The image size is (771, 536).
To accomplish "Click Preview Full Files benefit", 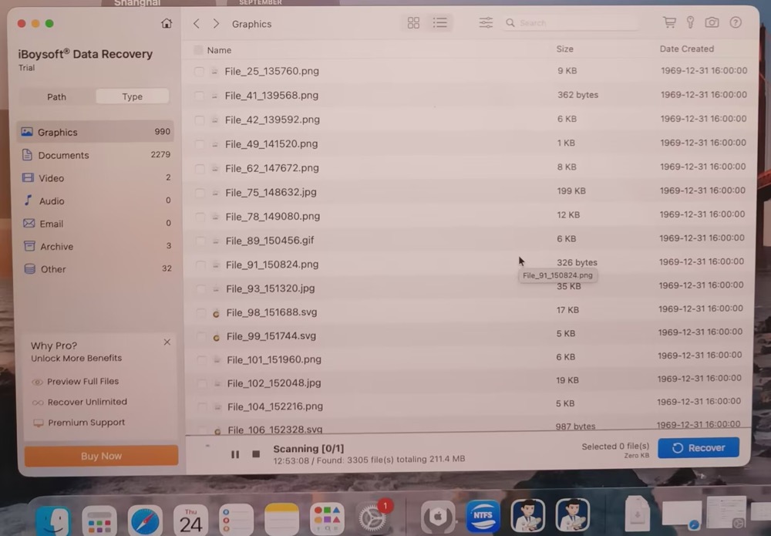I will (76, 381).
